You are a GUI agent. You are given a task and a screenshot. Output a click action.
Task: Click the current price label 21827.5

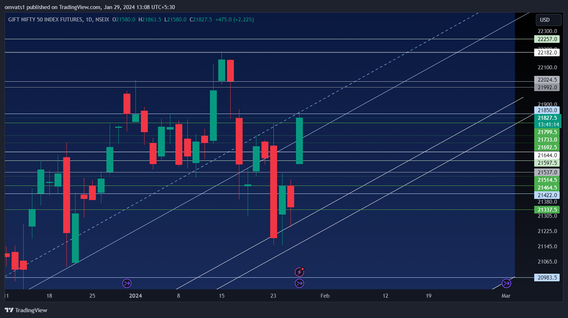548,118
